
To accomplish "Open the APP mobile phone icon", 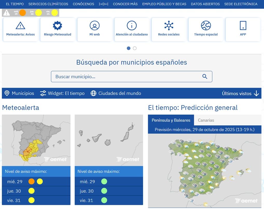I will (x=243, y=26).
